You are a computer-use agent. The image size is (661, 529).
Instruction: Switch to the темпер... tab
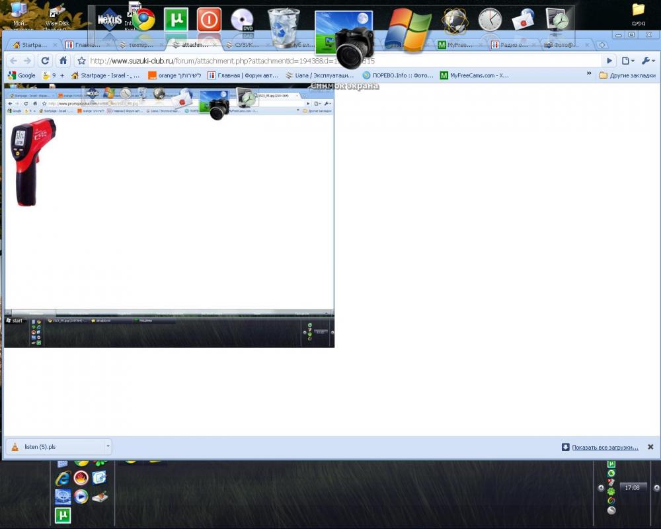[141, 45]
